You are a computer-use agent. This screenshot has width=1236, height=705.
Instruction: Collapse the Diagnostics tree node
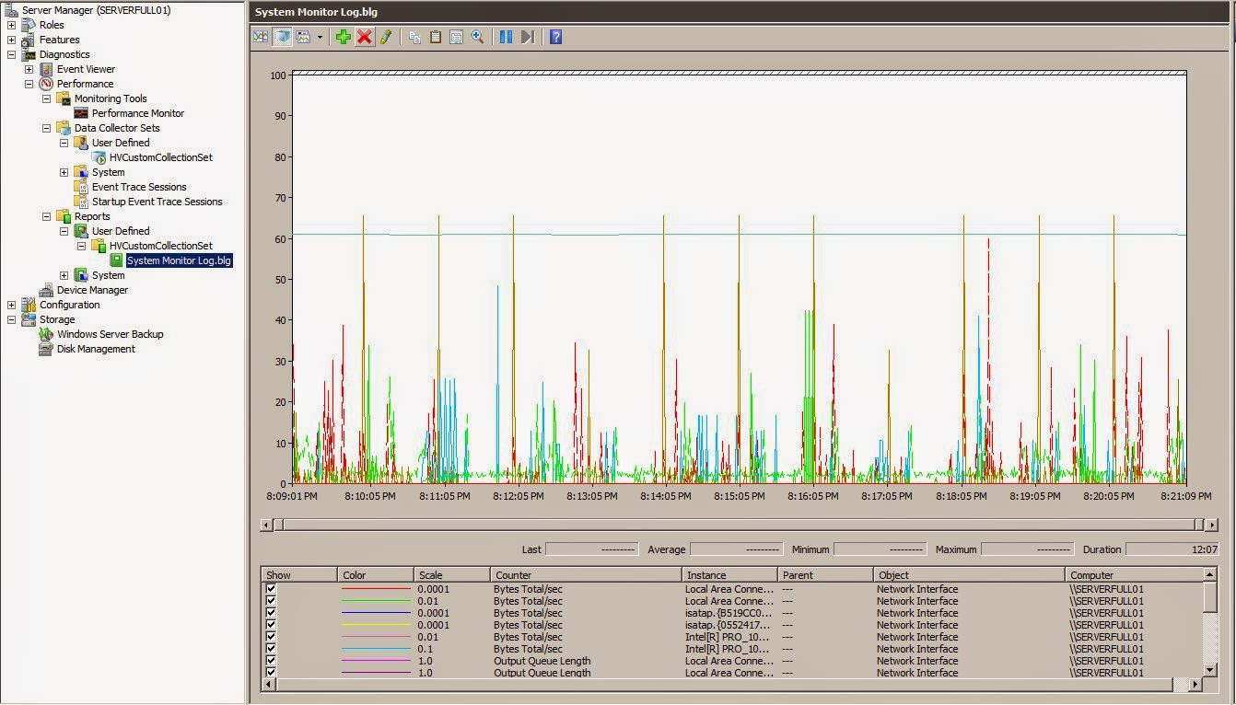[x=11, y=54]
